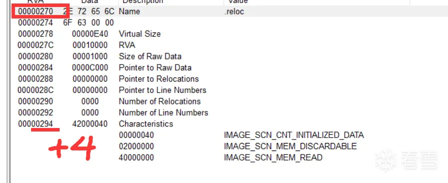Select Number of Line Numbers row

coord(229,112)
